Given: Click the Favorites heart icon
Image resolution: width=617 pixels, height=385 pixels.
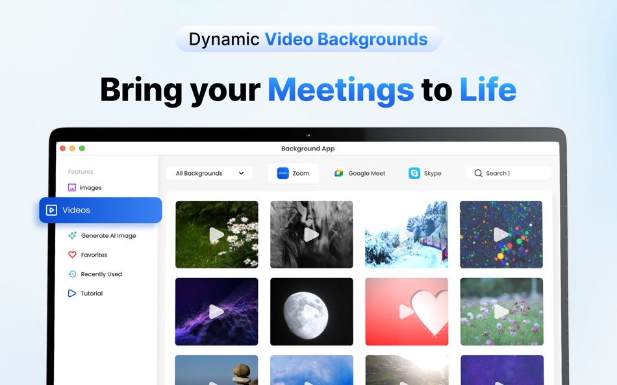Looking at the screenshot, I should 72,255.
